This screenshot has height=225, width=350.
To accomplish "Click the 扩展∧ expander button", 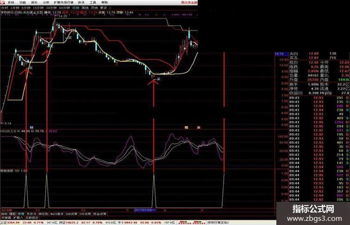I will coord(18,218).
